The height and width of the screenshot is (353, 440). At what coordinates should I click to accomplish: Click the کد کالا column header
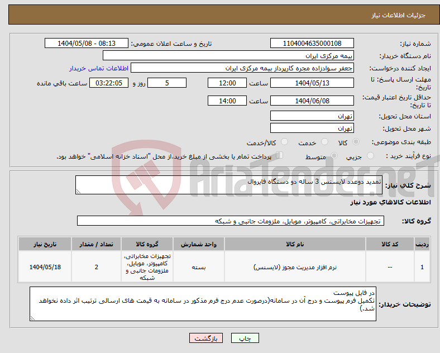point(390,244)
